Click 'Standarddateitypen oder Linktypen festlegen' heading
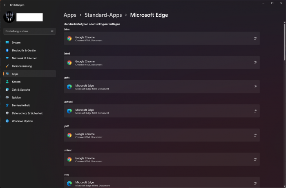The height and width of the screenshot is (188, 286). [x=92, y=24]
